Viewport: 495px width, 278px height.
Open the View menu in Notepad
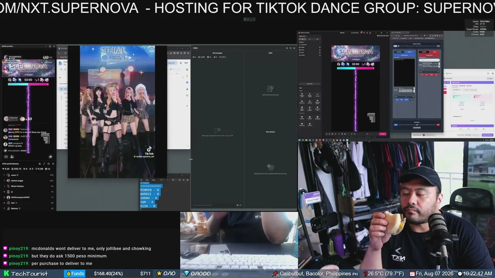coord(153,180)
